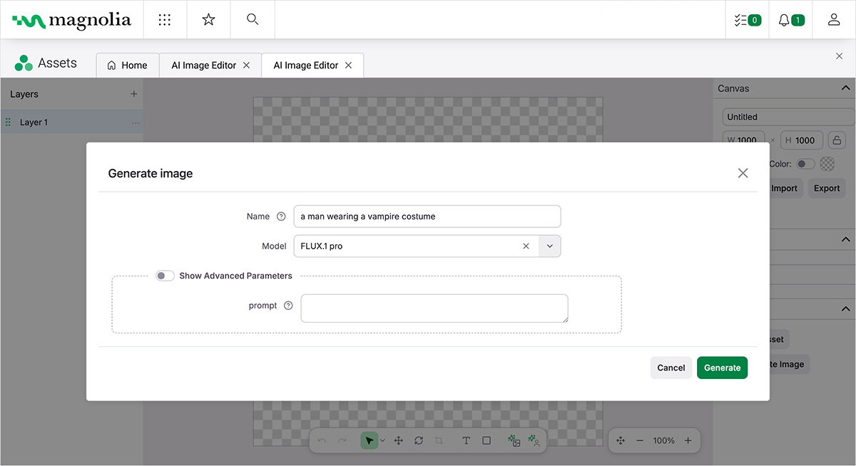
Task: Click the help icon beside prompt label
Action: pyautogui.click(x=288, y=306)
